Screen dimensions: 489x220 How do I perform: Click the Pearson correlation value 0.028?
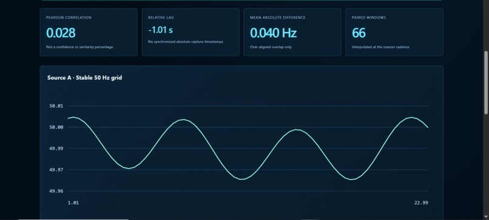61,33
